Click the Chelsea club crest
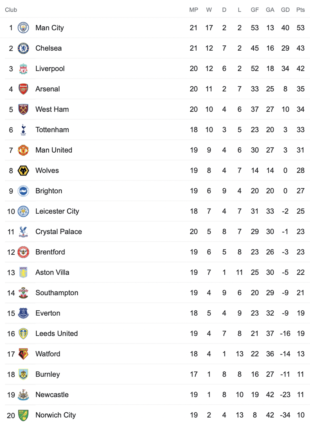 (x=23, y=48)
